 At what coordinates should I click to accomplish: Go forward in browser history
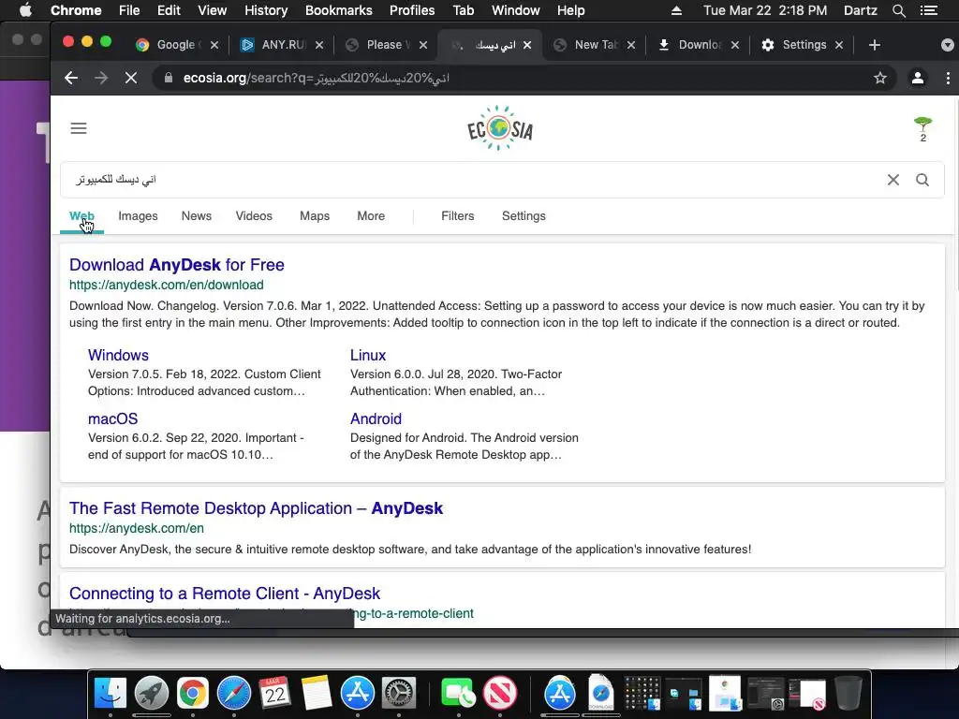coord(101,79)
